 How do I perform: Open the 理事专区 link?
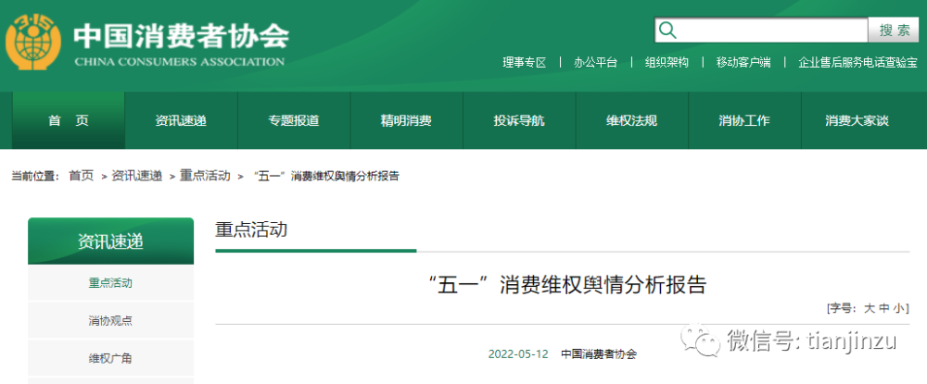point(525,63)
